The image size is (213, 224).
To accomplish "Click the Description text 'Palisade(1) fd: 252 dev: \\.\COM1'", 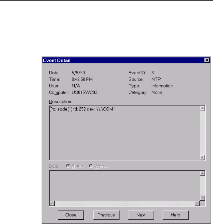I will click(82, 109).
